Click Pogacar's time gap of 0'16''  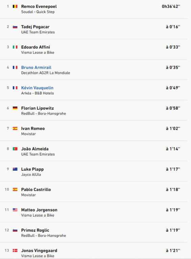[173, 27]
